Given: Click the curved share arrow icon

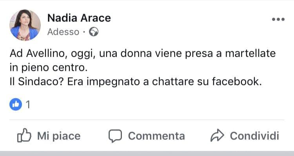Looking at the screenshot, I should (217, 135).
